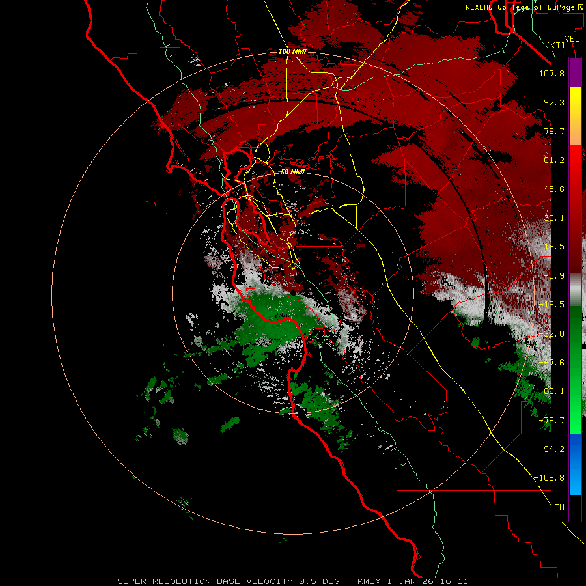Screen dimensions: 586x586
Task: Click the -78.7 velocity scale value
Action: (x=551, y=421)
